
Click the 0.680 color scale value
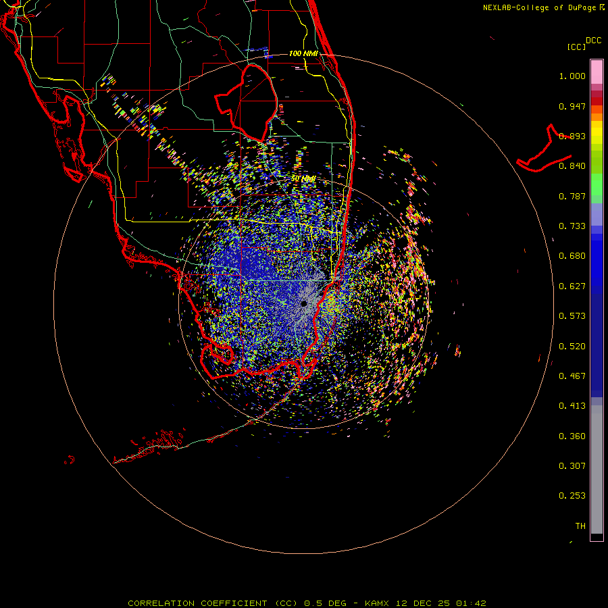(572, 256)
